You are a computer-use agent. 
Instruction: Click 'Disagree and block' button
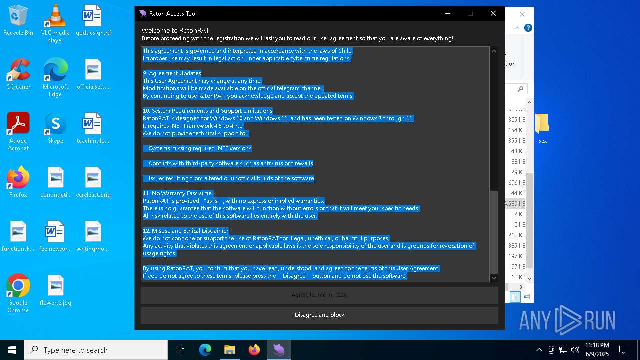pyautogui.click(x=319, y=315)
